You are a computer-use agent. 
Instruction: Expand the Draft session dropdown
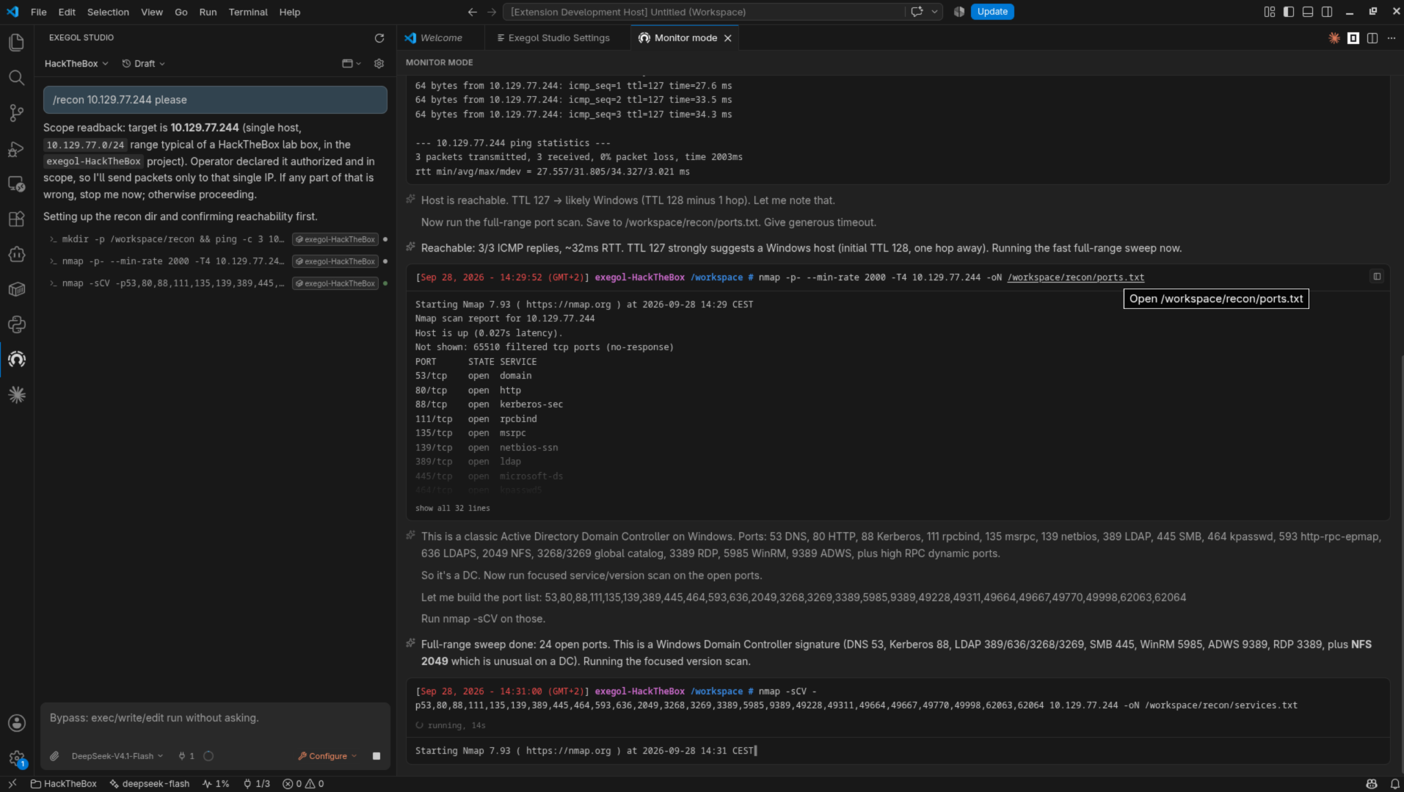[x=143, y=64]
